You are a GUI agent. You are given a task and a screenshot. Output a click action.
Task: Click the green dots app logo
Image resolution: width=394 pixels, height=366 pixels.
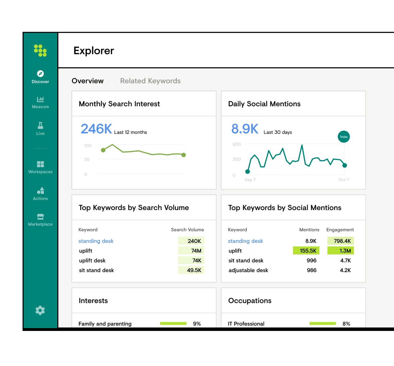(40, 51)
